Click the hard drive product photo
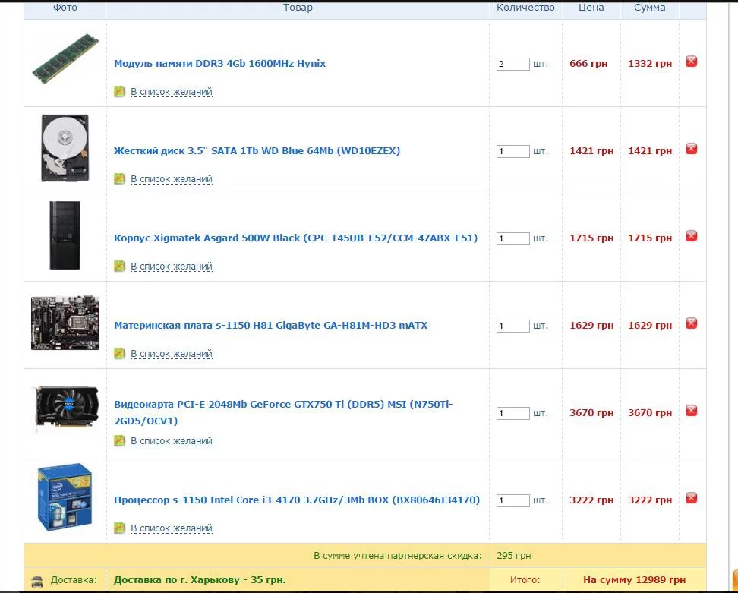 (65, 148)
